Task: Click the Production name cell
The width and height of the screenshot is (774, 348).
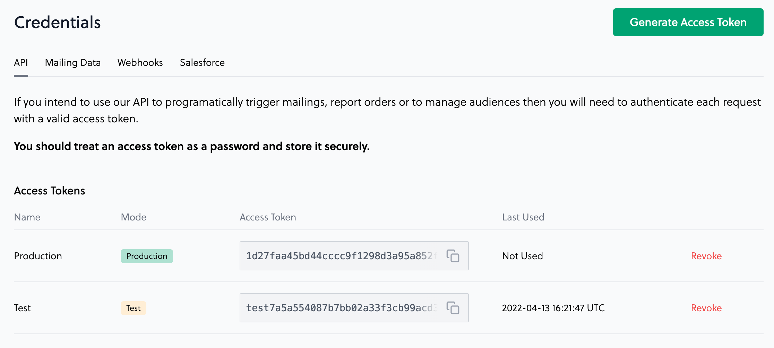Action: coord(38,256)
